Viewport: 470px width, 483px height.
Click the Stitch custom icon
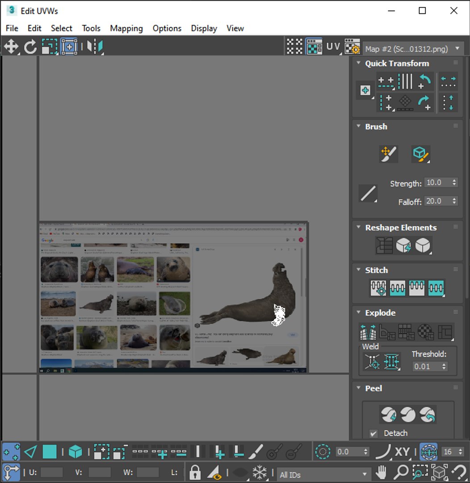436,288
